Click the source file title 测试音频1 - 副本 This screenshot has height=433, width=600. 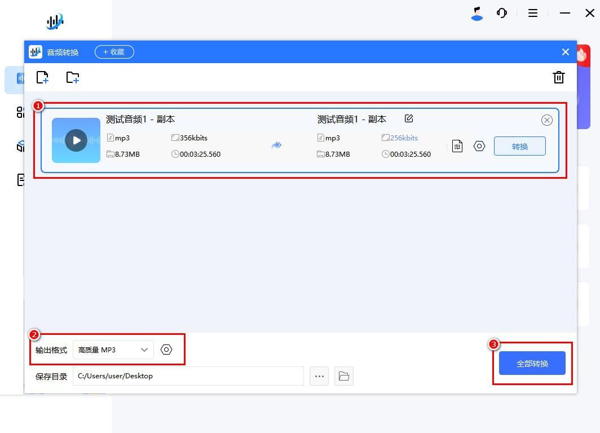pyautogui.click(x=140, y=120)
